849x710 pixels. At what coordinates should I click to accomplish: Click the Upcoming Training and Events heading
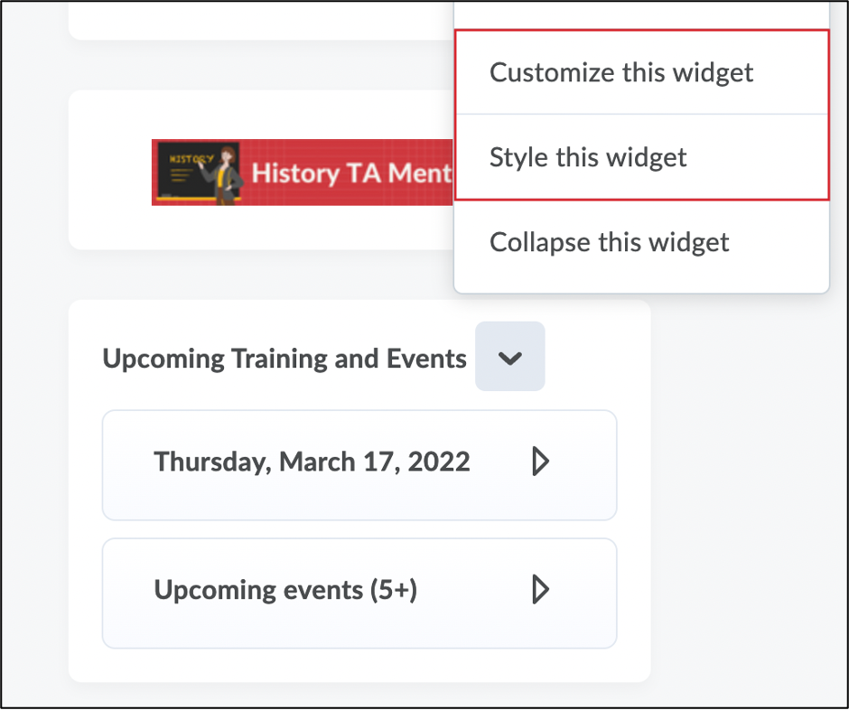(285, 359)
